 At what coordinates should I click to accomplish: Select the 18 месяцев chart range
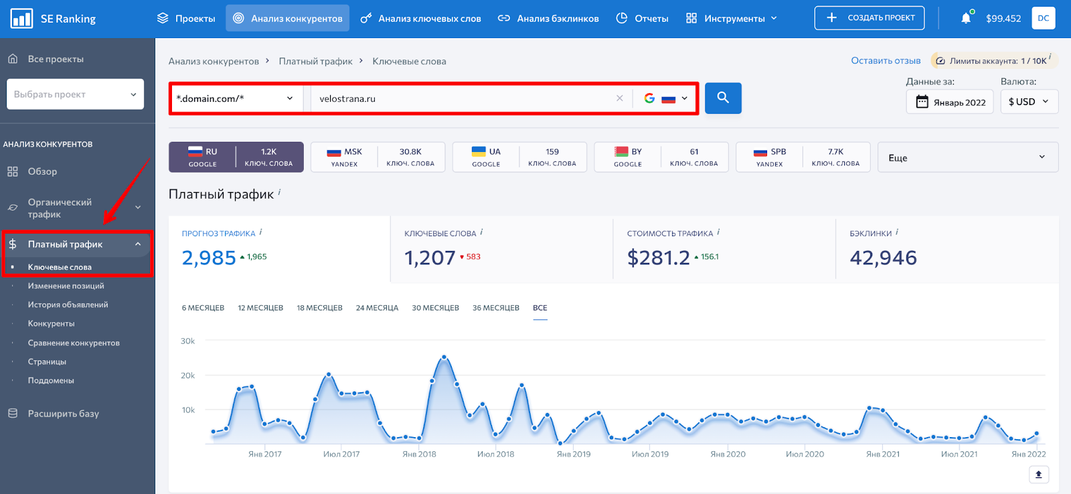pos(319,308)
